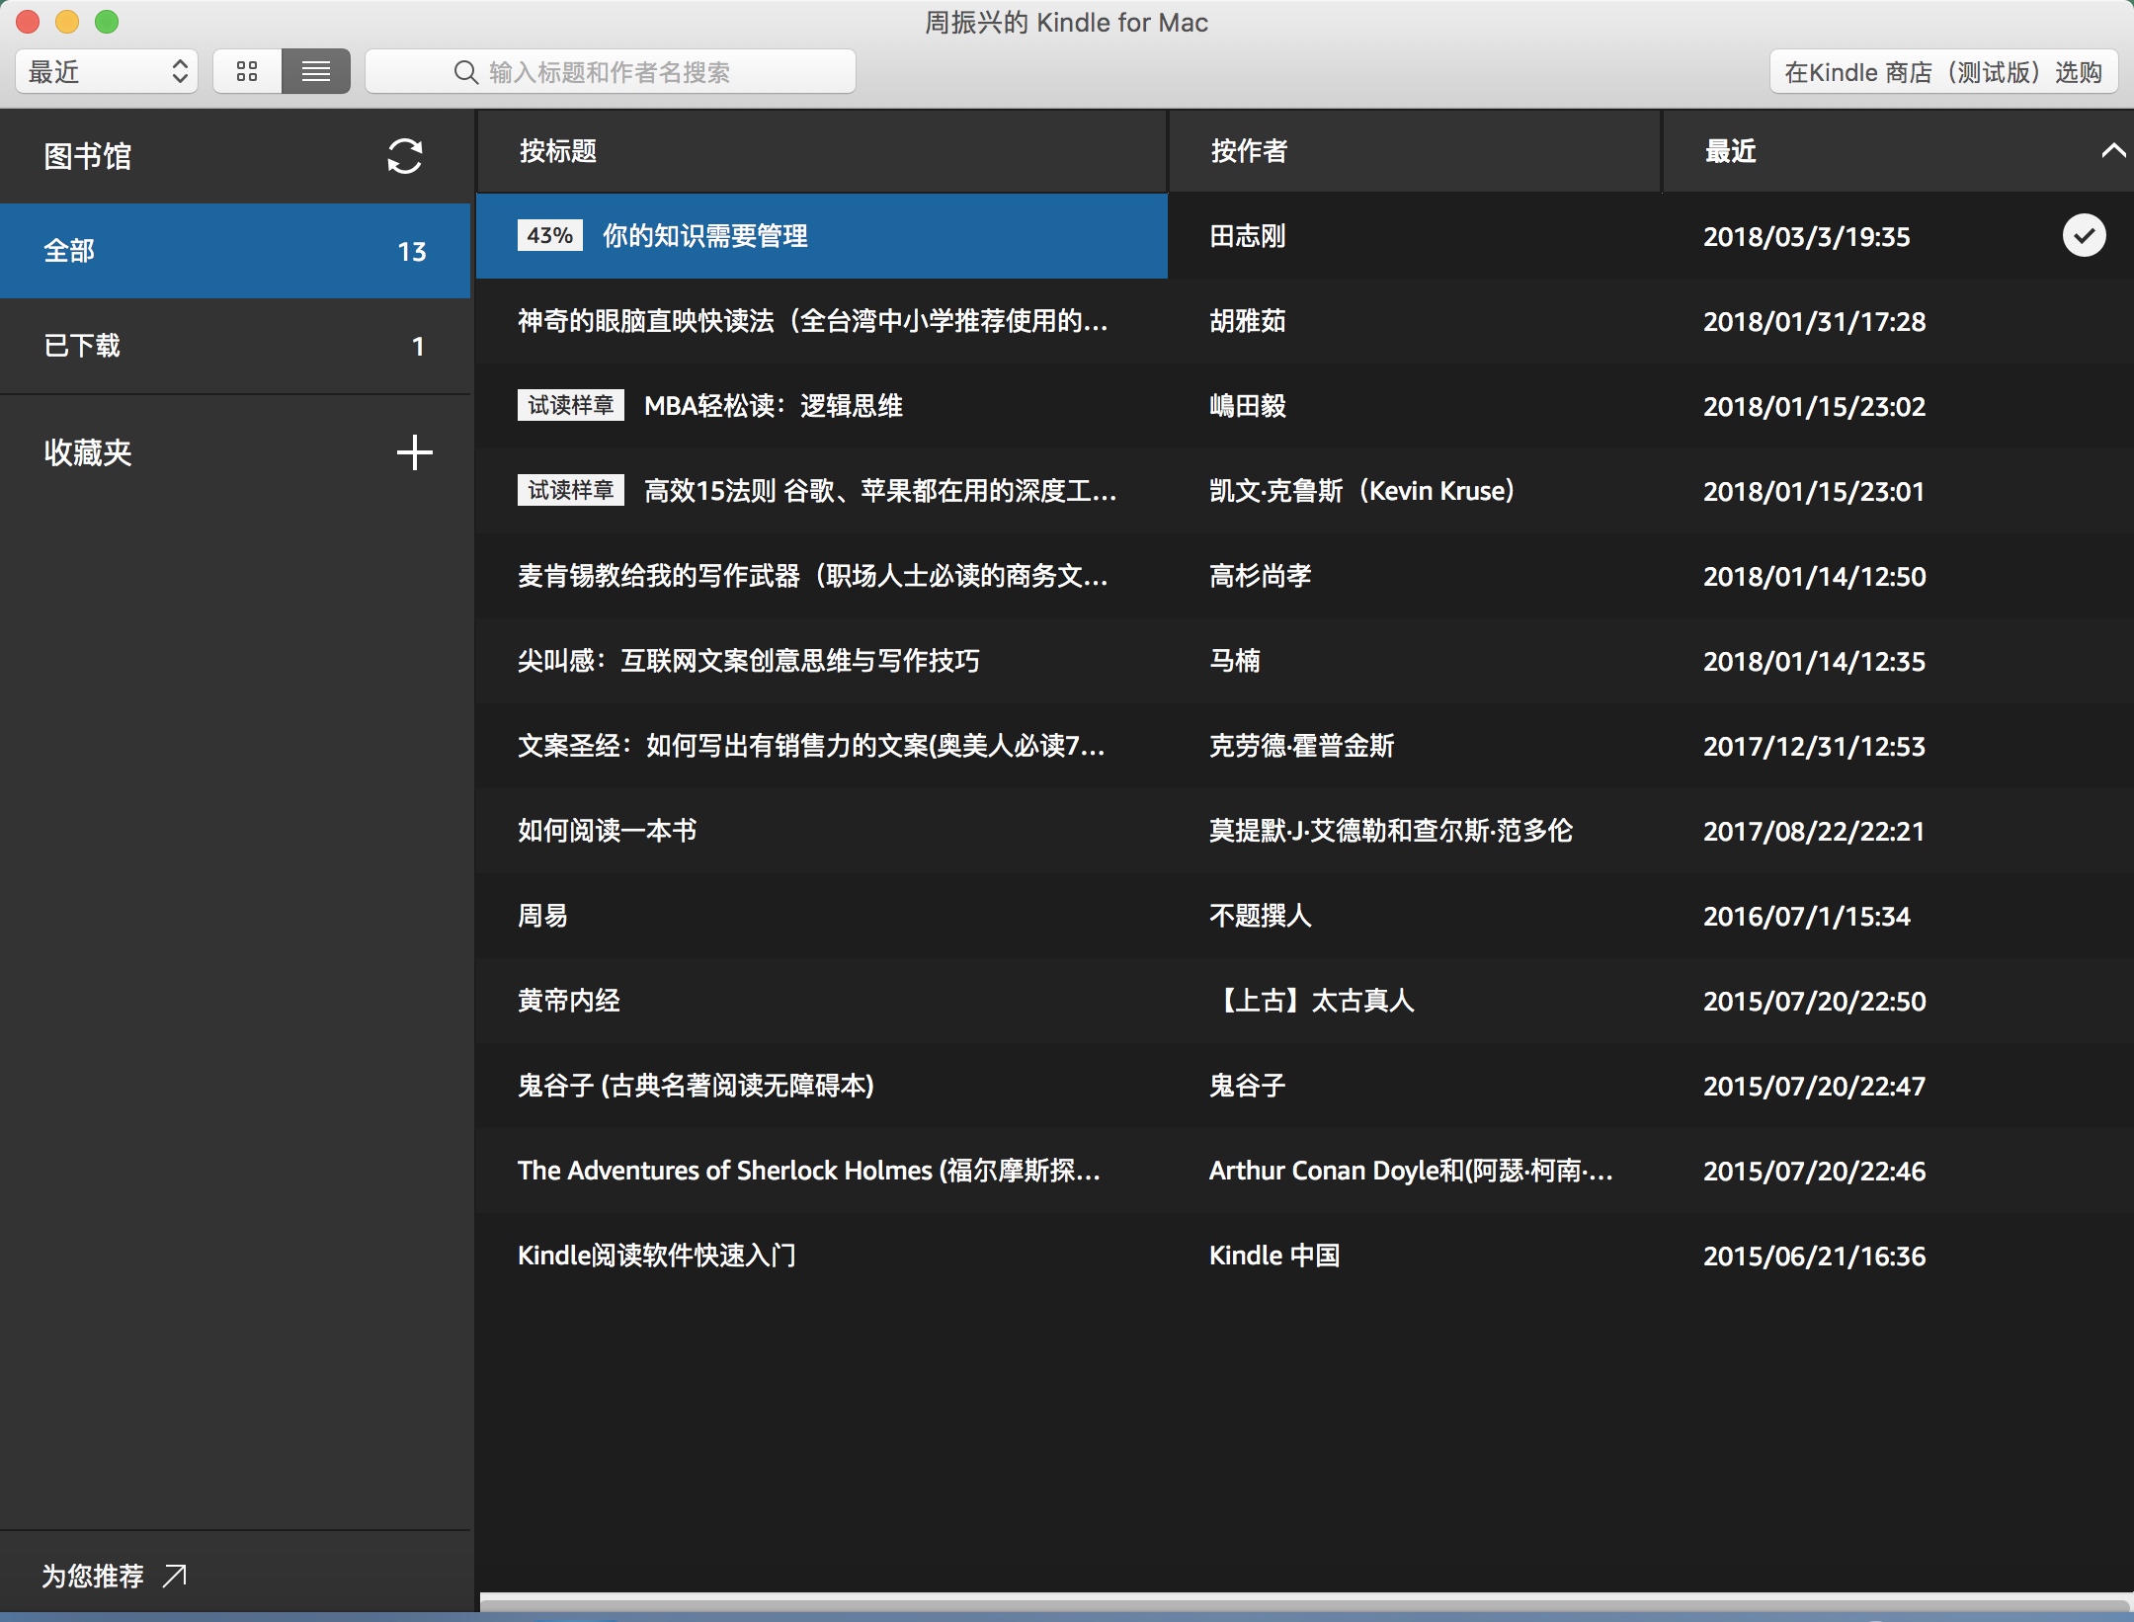
Task: Select The Adventures of Sherlock Holmes
Action: coord(809,1171)
